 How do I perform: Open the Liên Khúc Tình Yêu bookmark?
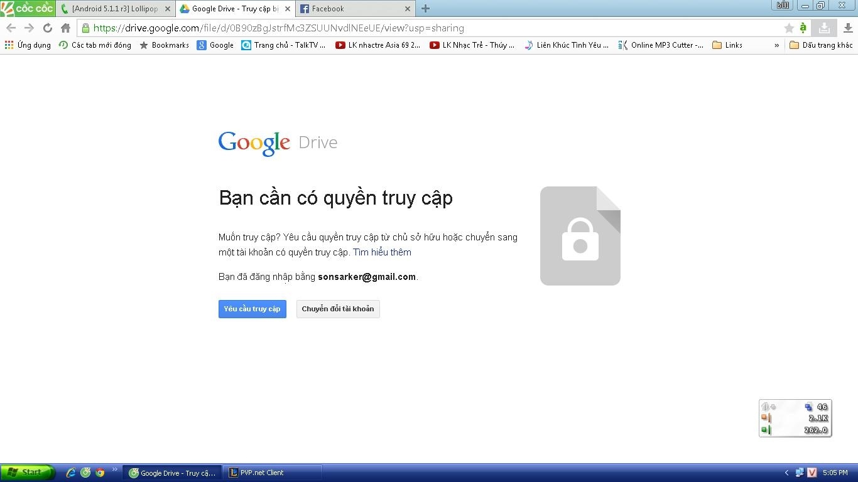point(566,45)
